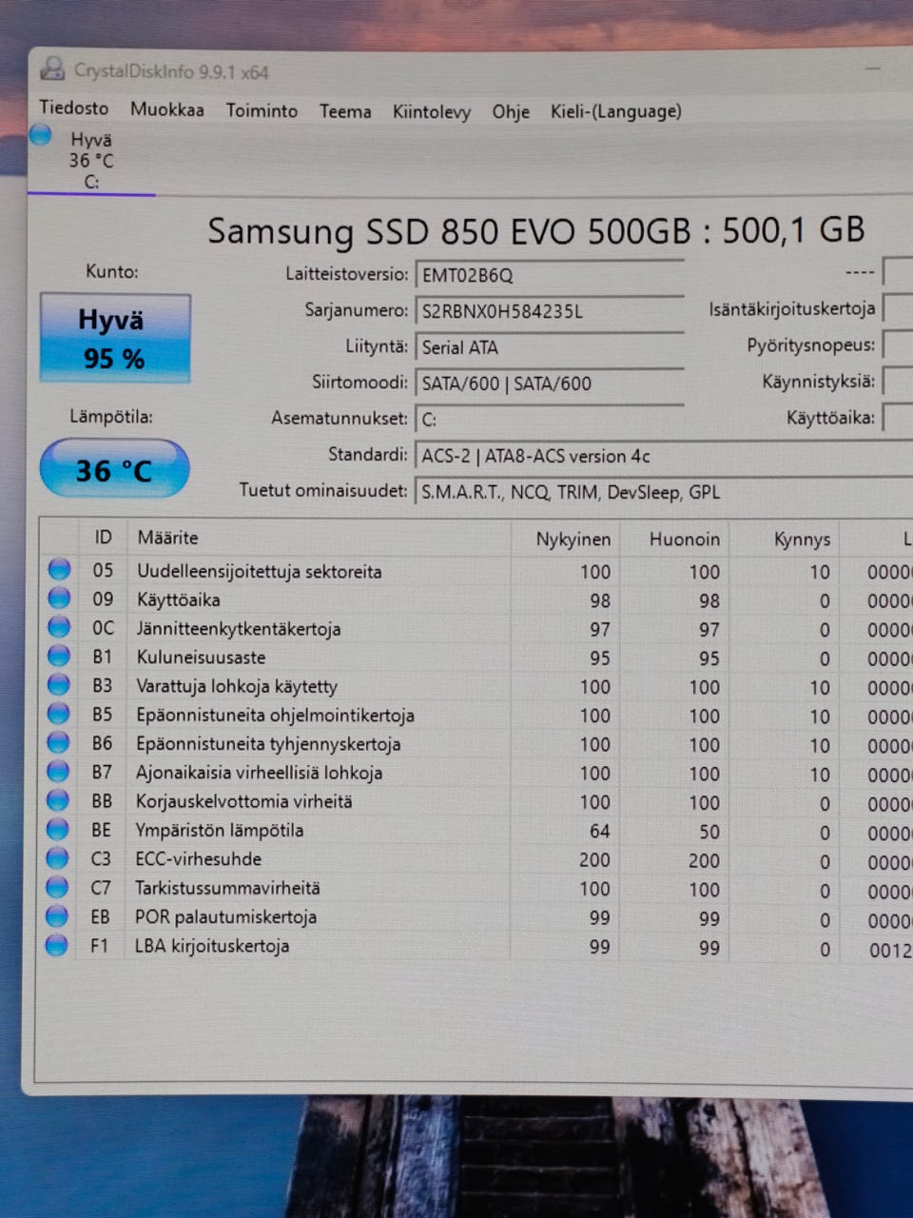Viewport: 913px width, 1218px height.
Task: Select the Käyttöaika attribute row text
Action: point(179,600)
